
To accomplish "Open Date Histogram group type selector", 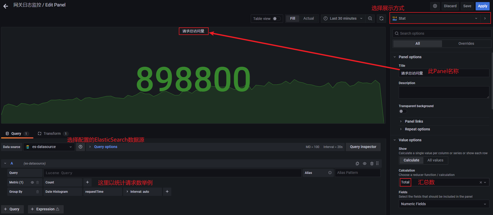I will pyautogui.click(x=63, y=192).
